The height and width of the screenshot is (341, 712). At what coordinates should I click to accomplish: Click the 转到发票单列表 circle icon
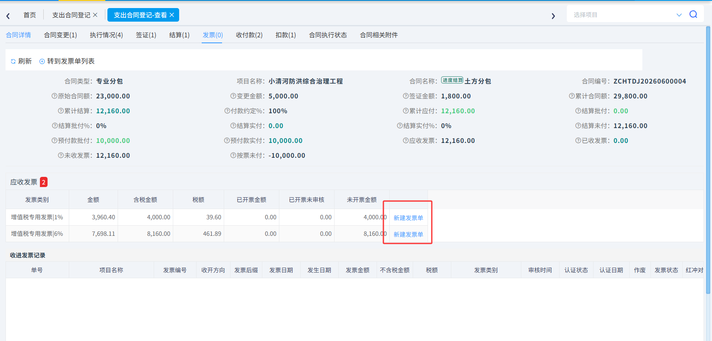[42, 61]
